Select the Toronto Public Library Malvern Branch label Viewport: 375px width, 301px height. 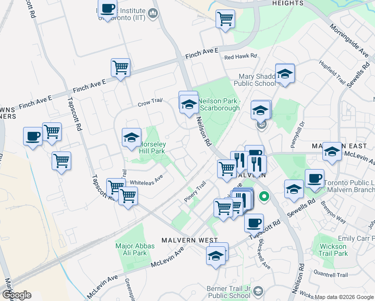(349, 186)
